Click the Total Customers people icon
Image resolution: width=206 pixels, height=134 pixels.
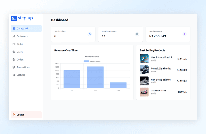(x=137, y=34)
